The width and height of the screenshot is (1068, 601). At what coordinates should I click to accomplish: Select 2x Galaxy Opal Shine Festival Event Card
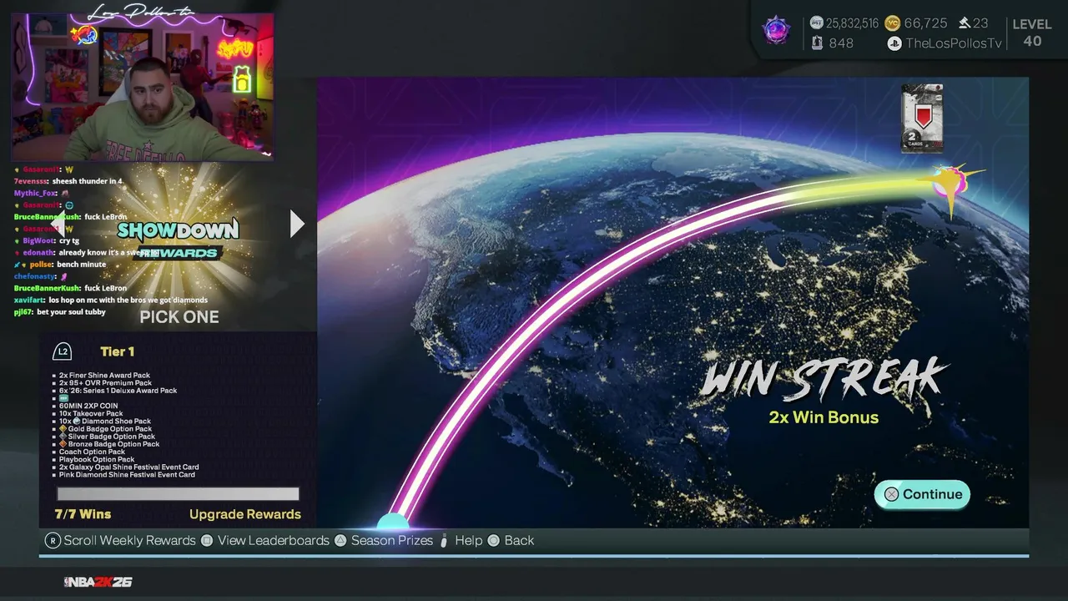pyautogui.click(x=129, y=467)
